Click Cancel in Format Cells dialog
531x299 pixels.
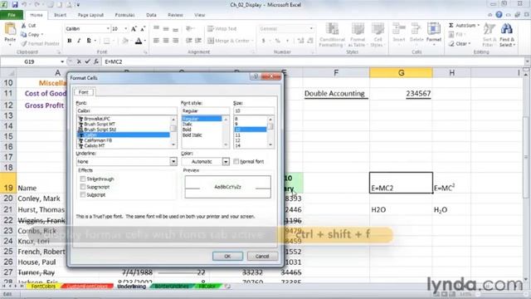coord(262,257)
